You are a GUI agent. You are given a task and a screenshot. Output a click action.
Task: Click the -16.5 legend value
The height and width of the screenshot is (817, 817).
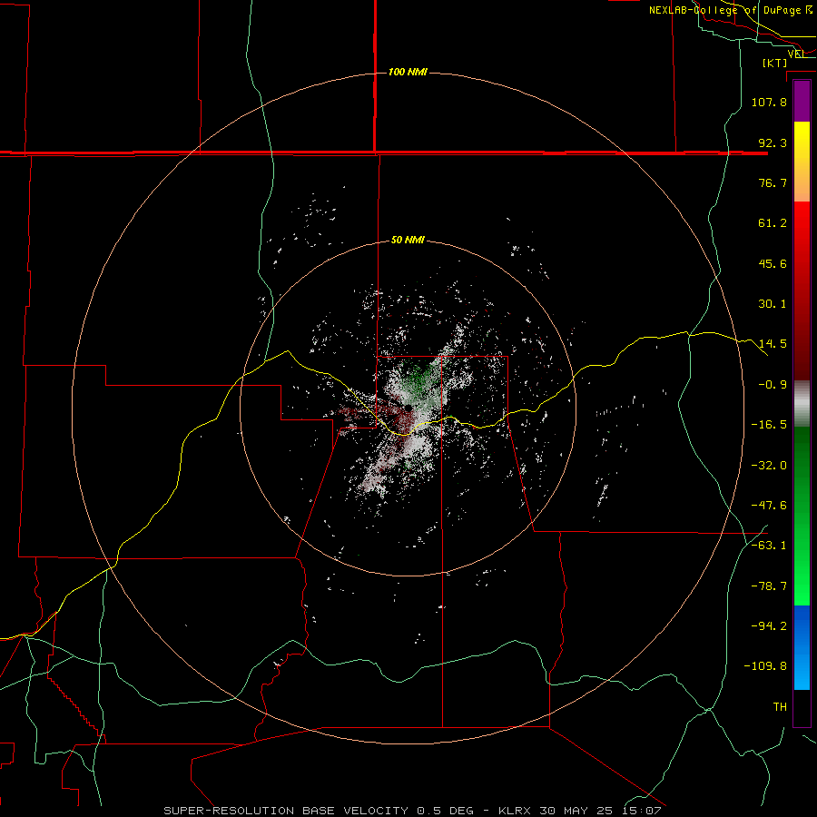(x=769, y=425)
